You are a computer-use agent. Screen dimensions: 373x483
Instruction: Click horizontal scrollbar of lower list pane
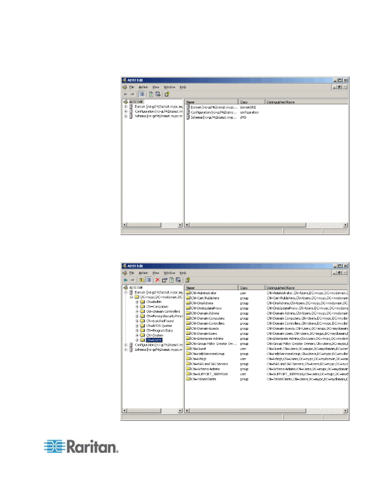point(266,411)
